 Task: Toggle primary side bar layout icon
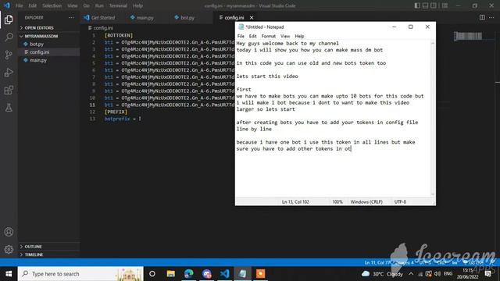417,5
